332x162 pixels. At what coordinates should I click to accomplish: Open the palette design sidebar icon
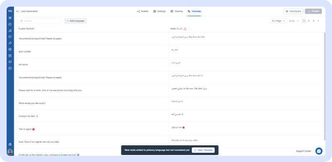(x=10, y=36)
